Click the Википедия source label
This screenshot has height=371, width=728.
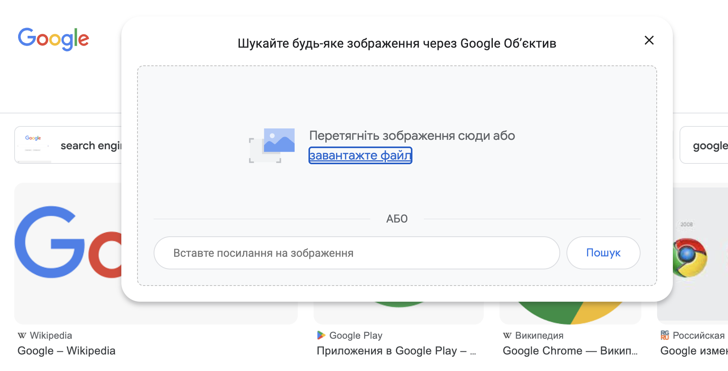539,336
